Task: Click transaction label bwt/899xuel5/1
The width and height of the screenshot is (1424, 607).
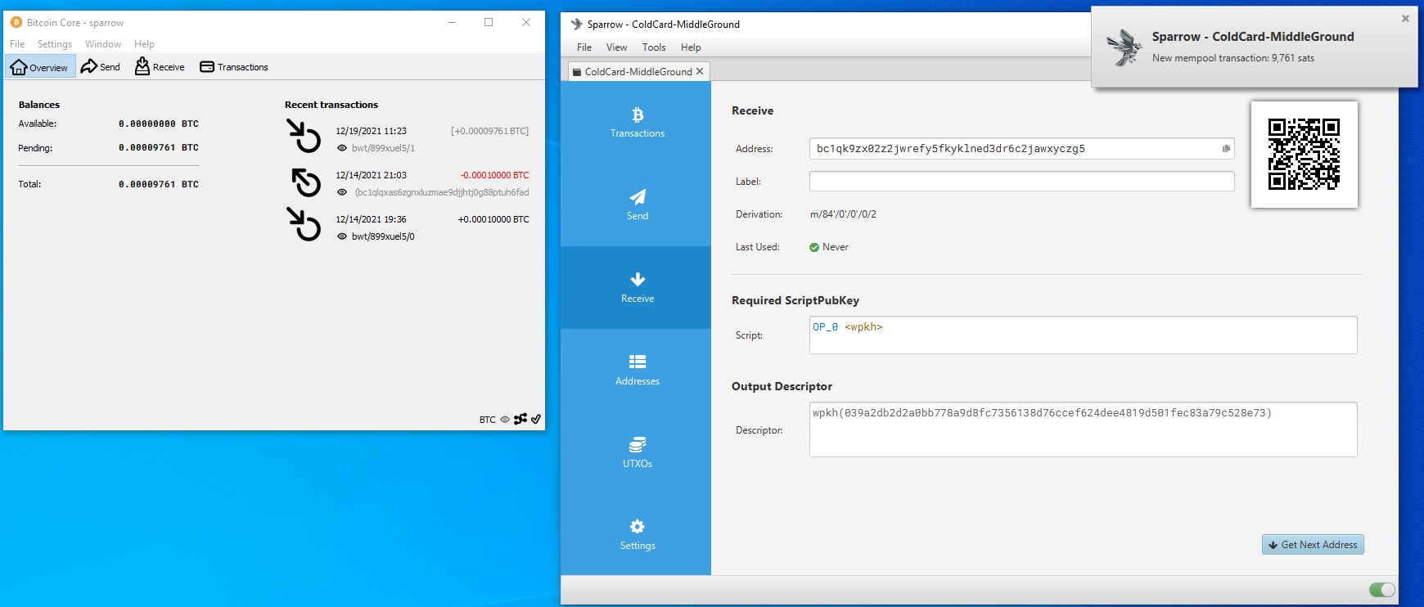Action: click(383, 148)
